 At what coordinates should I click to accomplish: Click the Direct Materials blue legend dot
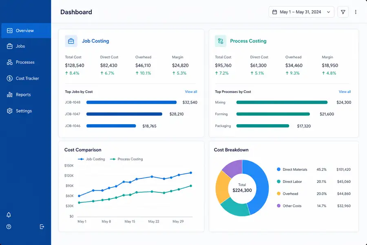click(279, 169)
